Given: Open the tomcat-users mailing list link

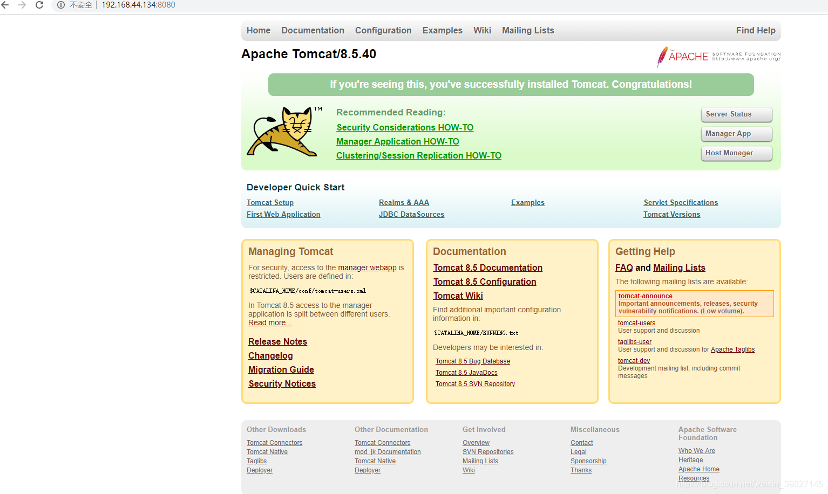Looking at the screenshot, I should coord(636,323).
